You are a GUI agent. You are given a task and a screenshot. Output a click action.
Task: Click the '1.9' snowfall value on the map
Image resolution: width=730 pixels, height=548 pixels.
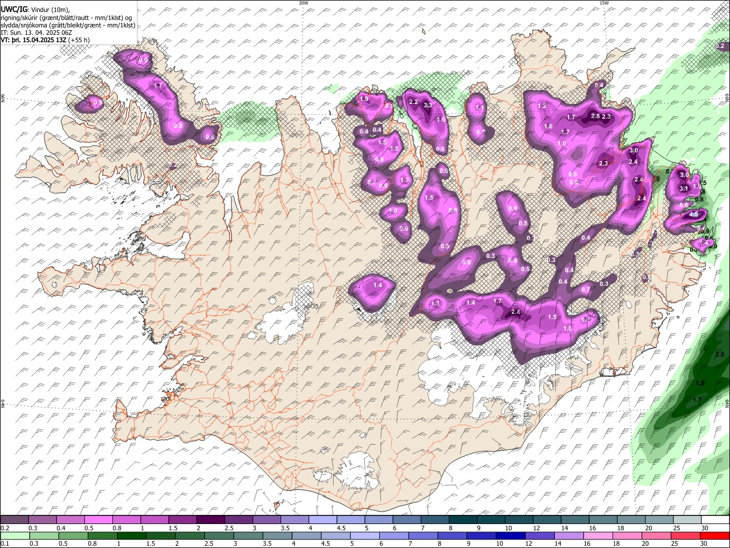tap(364, 99)
